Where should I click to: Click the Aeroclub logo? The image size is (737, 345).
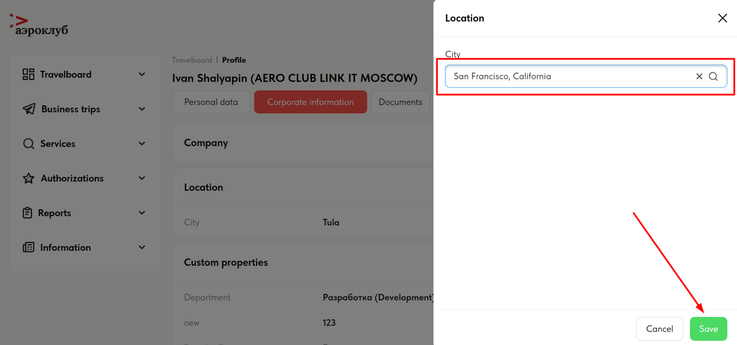pos(39,25)
